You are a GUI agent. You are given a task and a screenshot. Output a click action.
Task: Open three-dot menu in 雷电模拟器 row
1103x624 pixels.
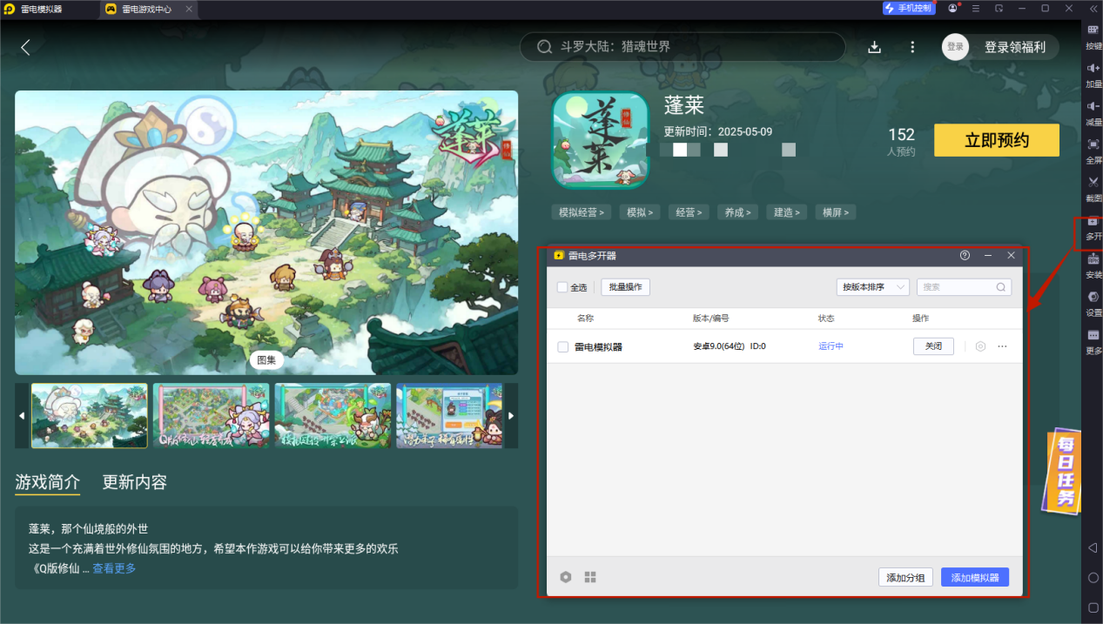[1002, 346]
